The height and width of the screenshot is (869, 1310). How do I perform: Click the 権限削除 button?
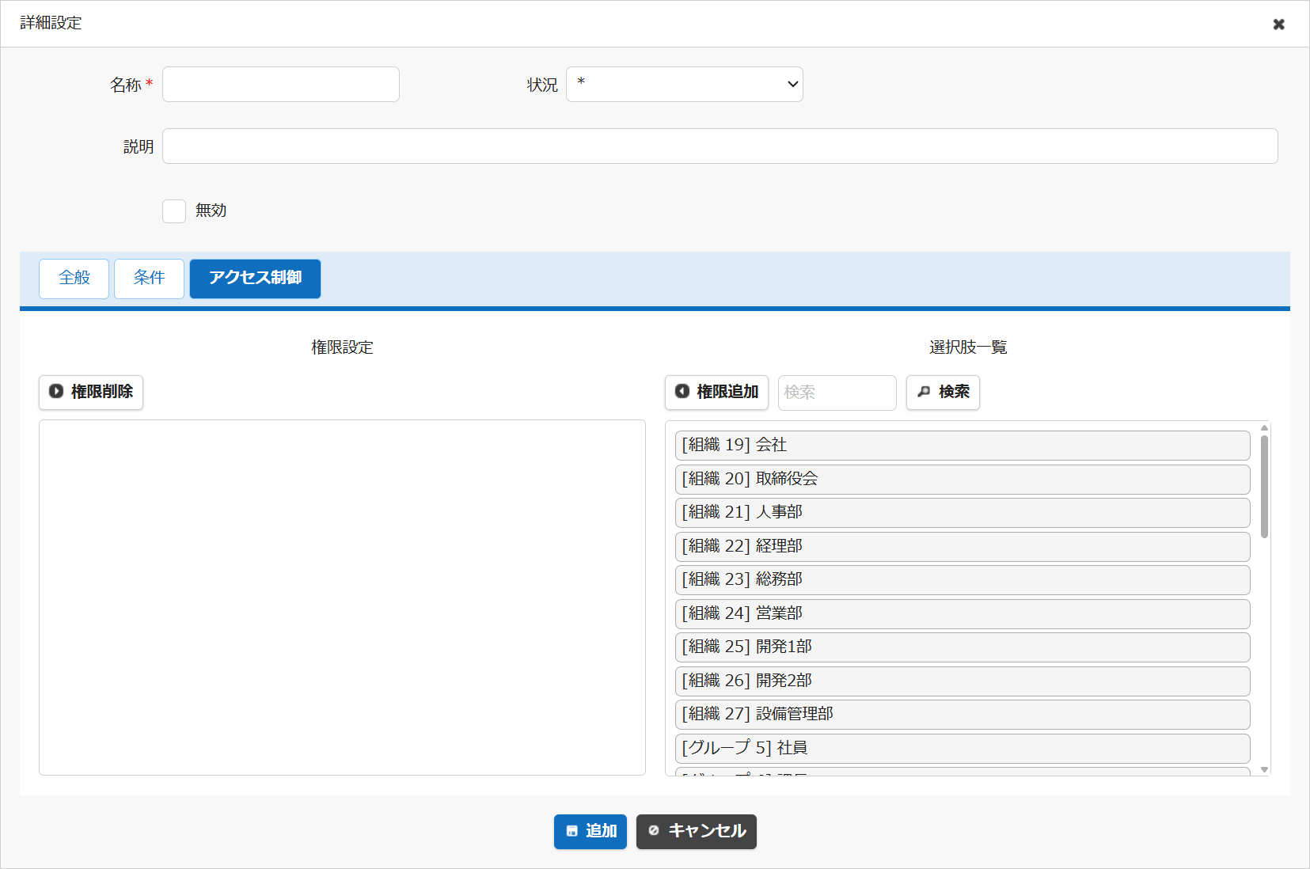(91, 393)
